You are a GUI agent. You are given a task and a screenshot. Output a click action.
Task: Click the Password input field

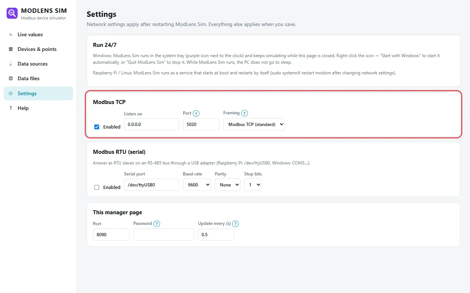click(164, 234)
